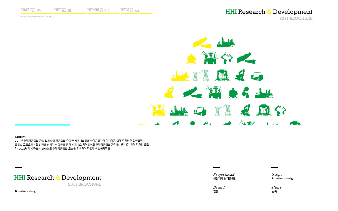
Task: Select green excavator left of the green computer
Action: (240, 75)
